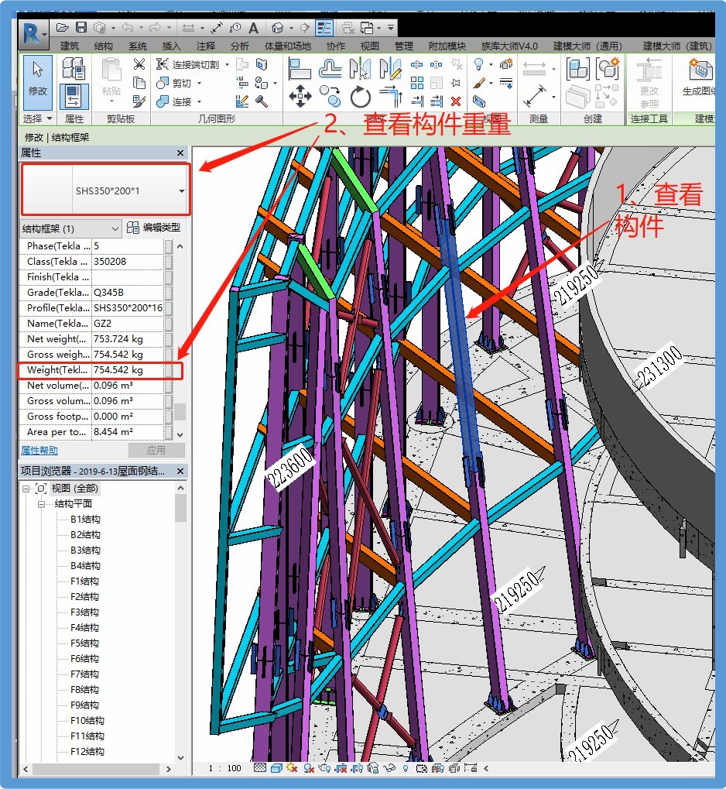Viewport: 726px width, 789px height.
Task: Click the Redo arrow in quick access toolbar
Action: tap(155, 28)
